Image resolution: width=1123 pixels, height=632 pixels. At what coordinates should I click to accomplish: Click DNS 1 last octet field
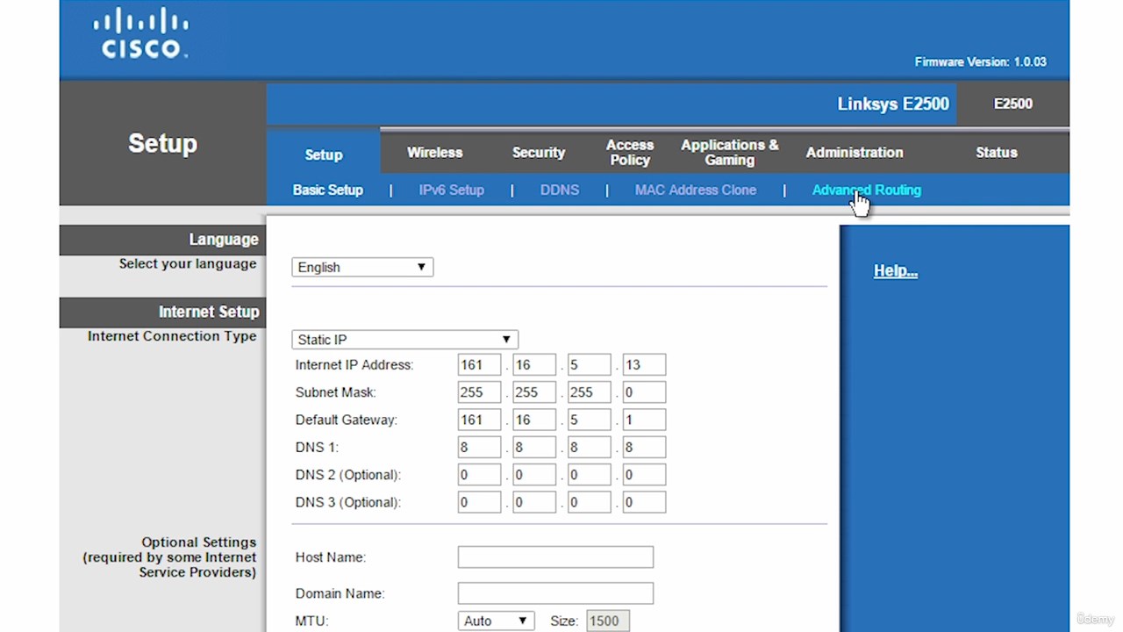click(x=644, y=448)
